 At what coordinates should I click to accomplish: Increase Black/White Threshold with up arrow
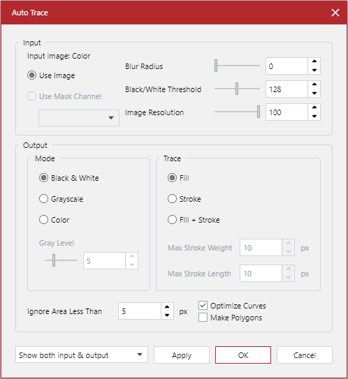pos(314,85)
